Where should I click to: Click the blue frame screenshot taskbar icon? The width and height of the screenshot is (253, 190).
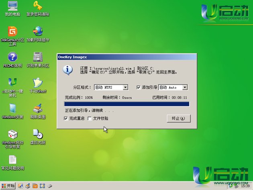click(x=42, y=186)
